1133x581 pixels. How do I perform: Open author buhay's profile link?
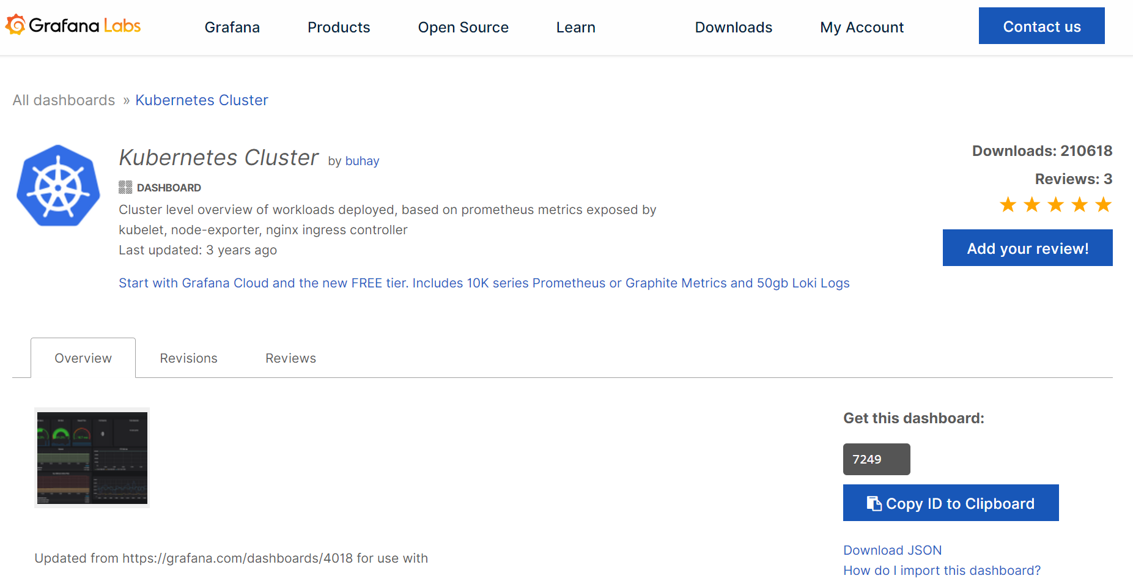363,161
